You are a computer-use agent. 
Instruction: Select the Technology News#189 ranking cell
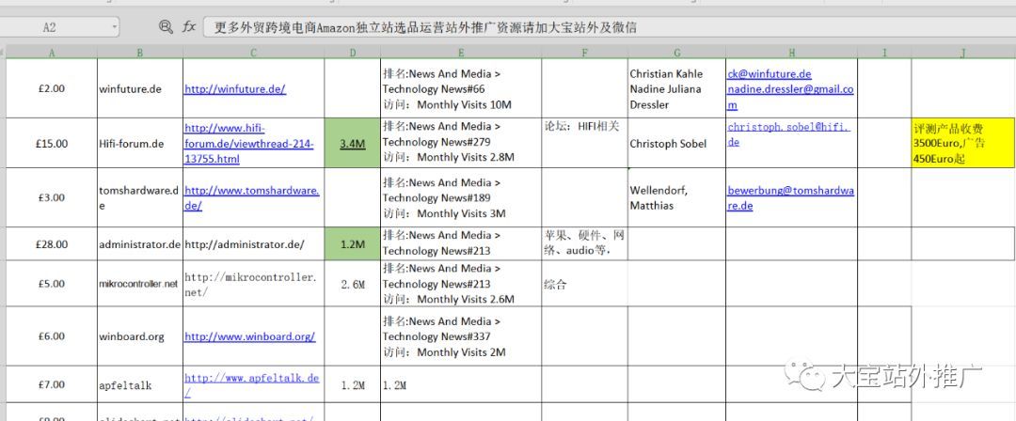point(461,197)
